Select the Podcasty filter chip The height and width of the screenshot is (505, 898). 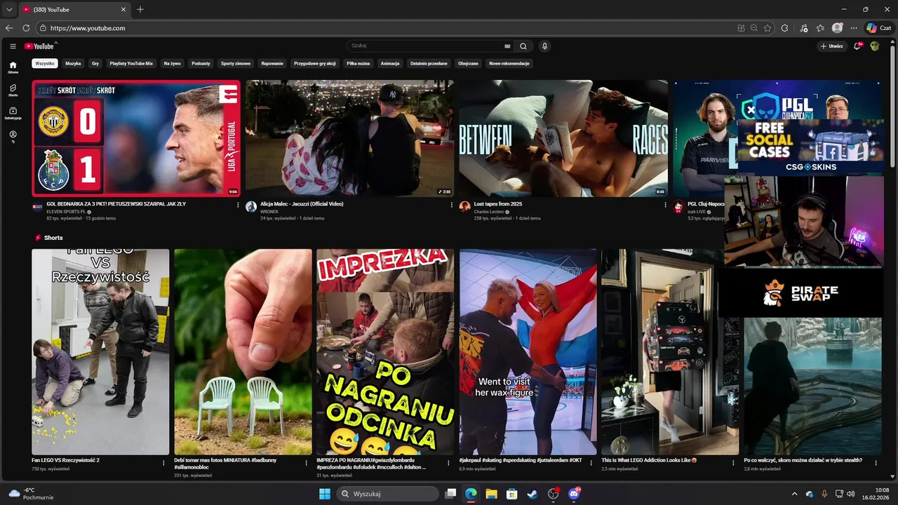201,63
